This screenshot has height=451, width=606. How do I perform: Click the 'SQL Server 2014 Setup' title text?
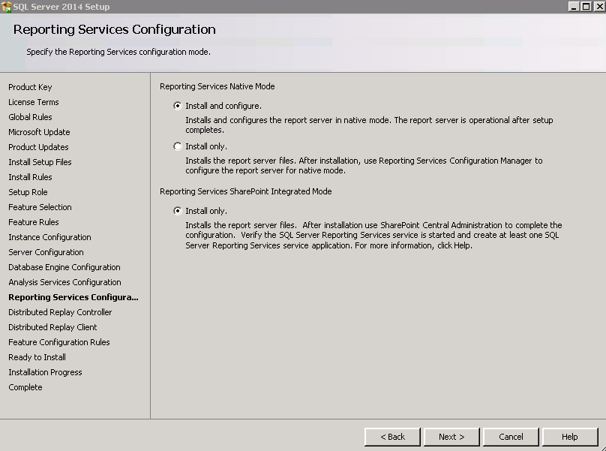click(x=61, y=7)
